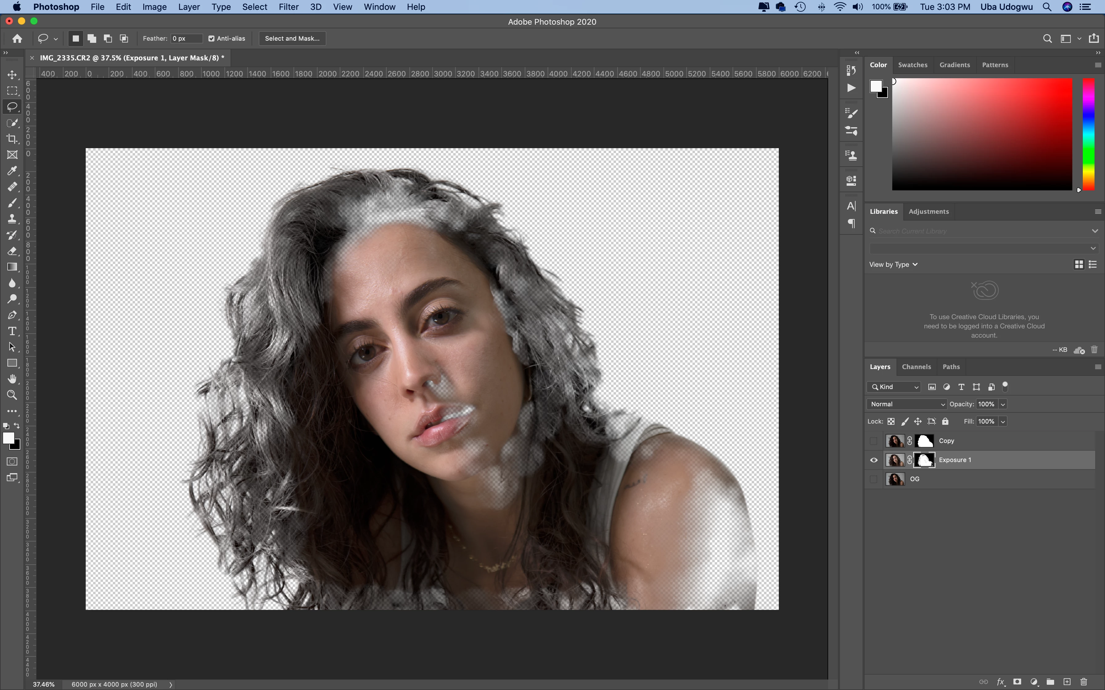Screen dimensions: 1105x690
Task: Select the Clone Stamp tool
Action: pyautogui.click(x=12, y=219)
